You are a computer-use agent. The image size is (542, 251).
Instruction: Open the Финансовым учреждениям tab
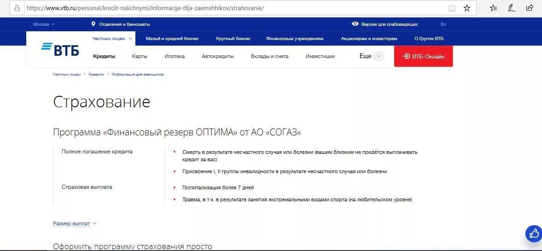pyautogui.click(x=295, y=39)
